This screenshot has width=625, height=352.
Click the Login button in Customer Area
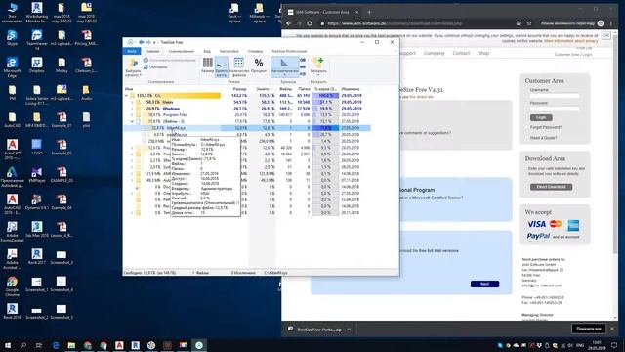[x=541, y=117]
